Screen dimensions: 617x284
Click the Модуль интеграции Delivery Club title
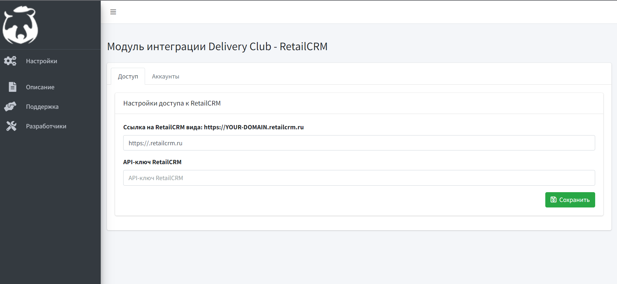217,47
